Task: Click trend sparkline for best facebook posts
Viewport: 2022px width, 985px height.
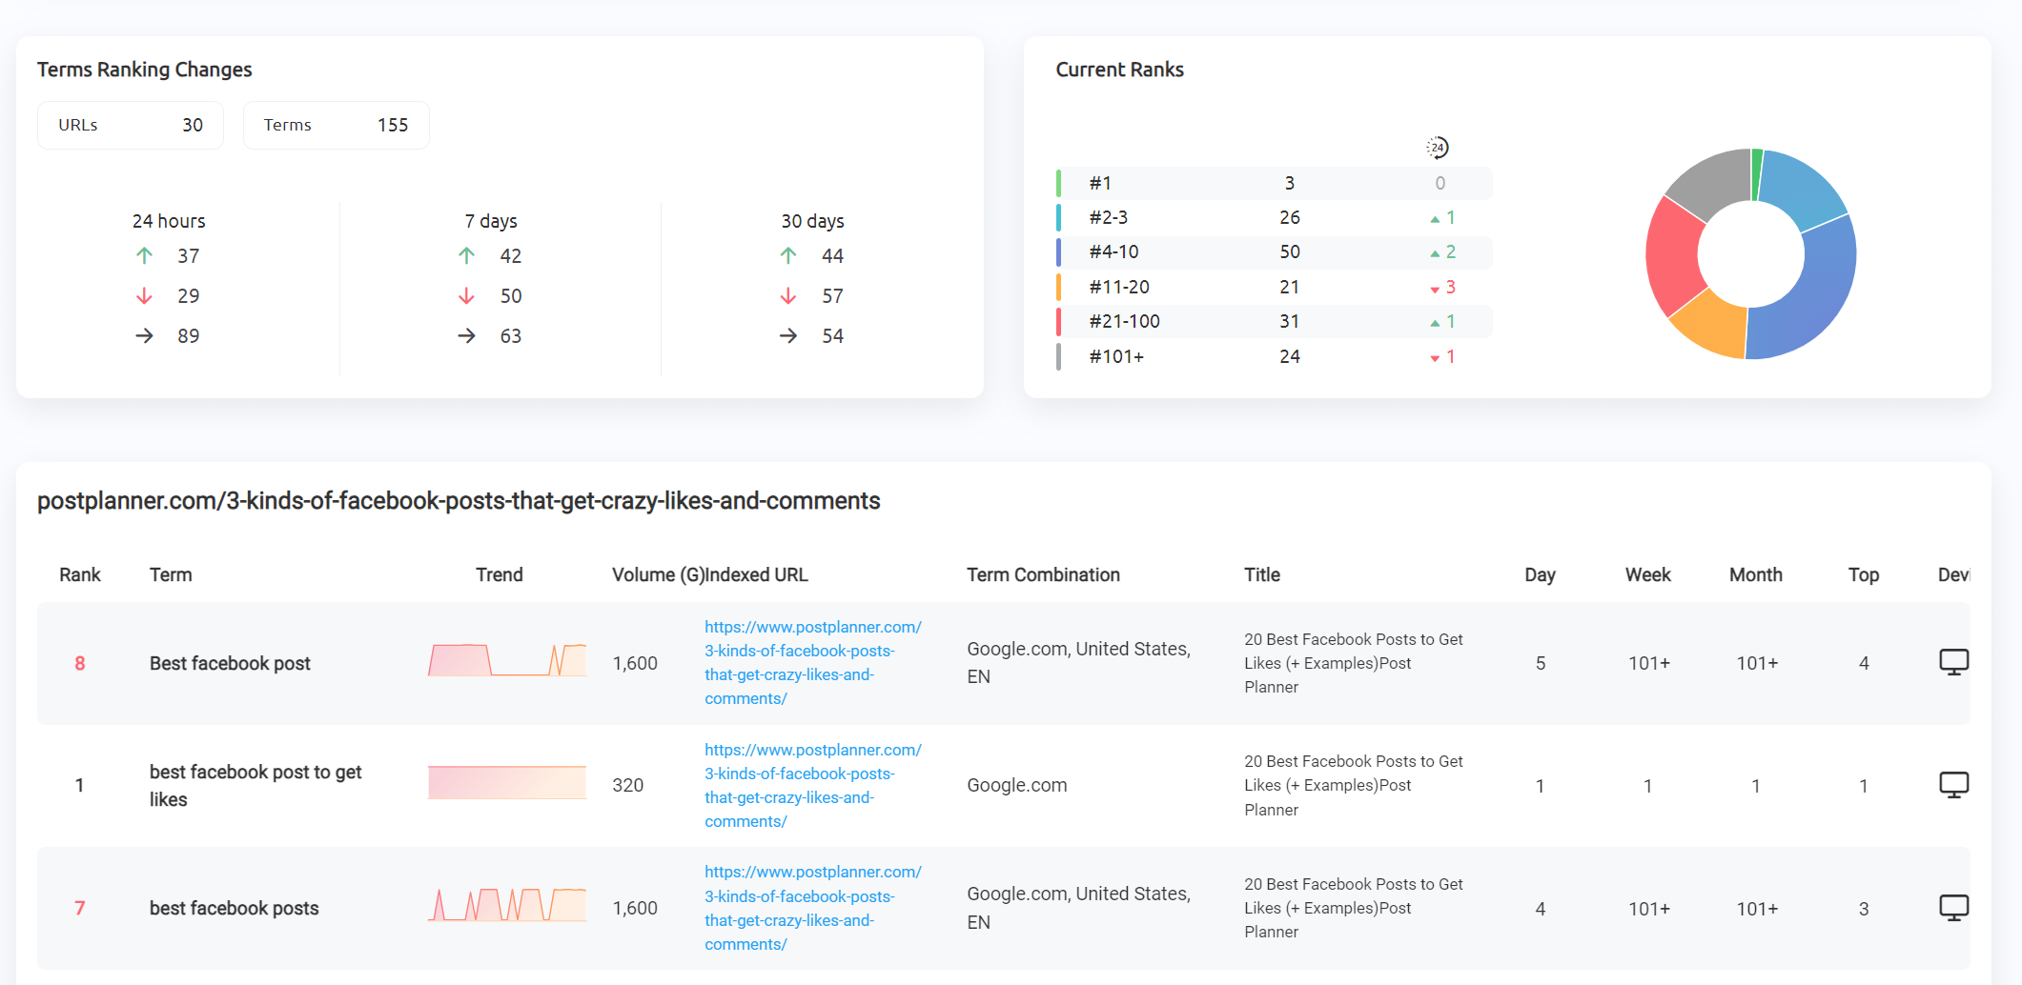Action: [x=507, y=905]
